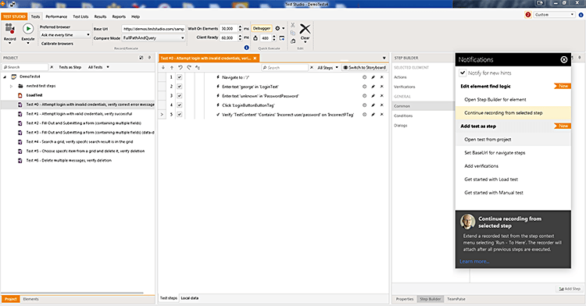Click Switch to Storyboard button
This screenshot has width=586, height=306.
[364, 68]
